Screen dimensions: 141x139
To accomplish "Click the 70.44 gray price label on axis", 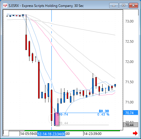I will coord(131,125).
